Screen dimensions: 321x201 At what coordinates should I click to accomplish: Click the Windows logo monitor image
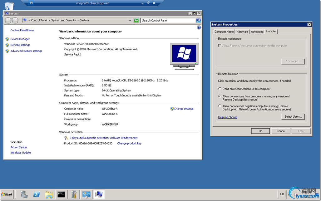[x=184, y=56]
